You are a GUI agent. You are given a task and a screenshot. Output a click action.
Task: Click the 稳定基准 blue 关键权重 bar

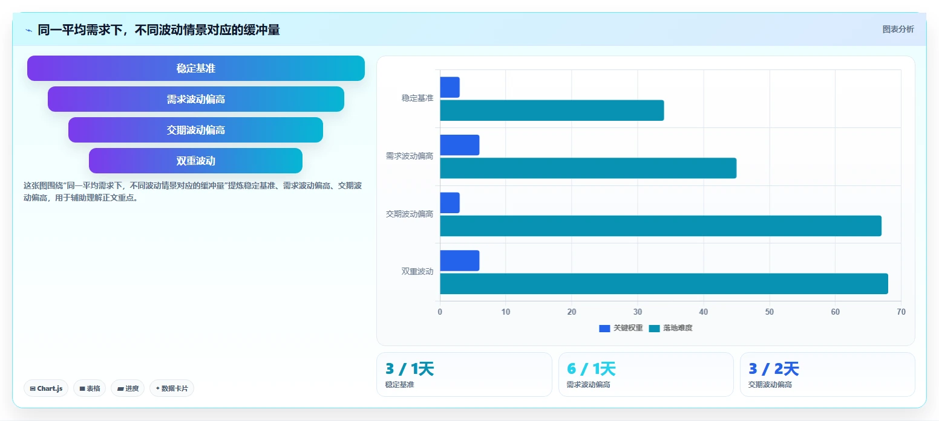pos(450,87)
